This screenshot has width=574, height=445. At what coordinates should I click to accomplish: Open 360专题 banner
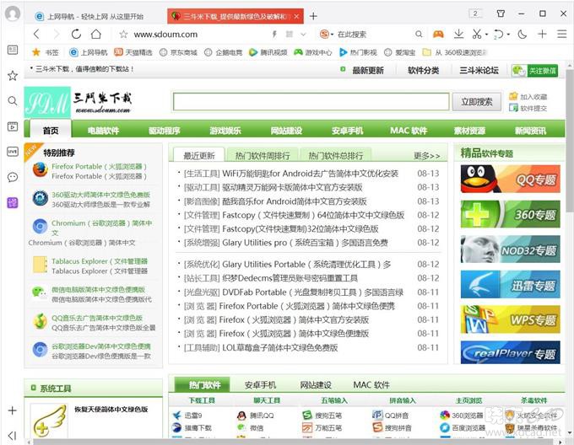[x=511, y=214]
